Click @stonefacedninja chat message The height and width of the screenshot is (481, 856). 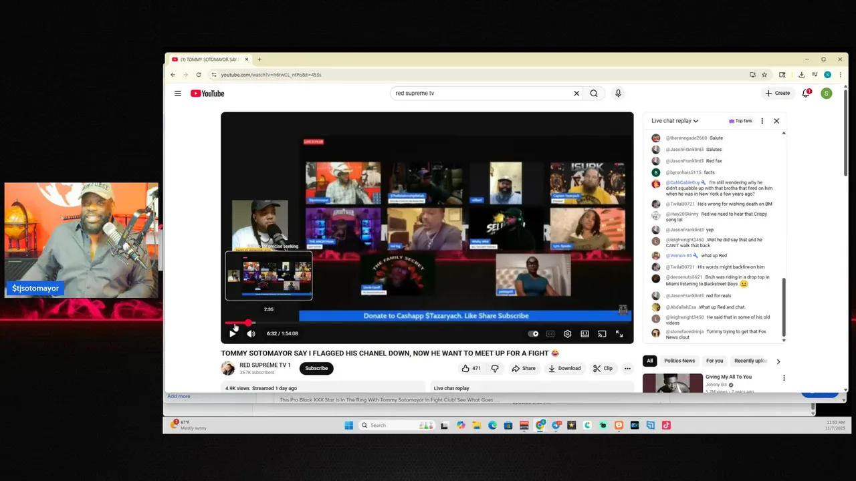point(714,333)
